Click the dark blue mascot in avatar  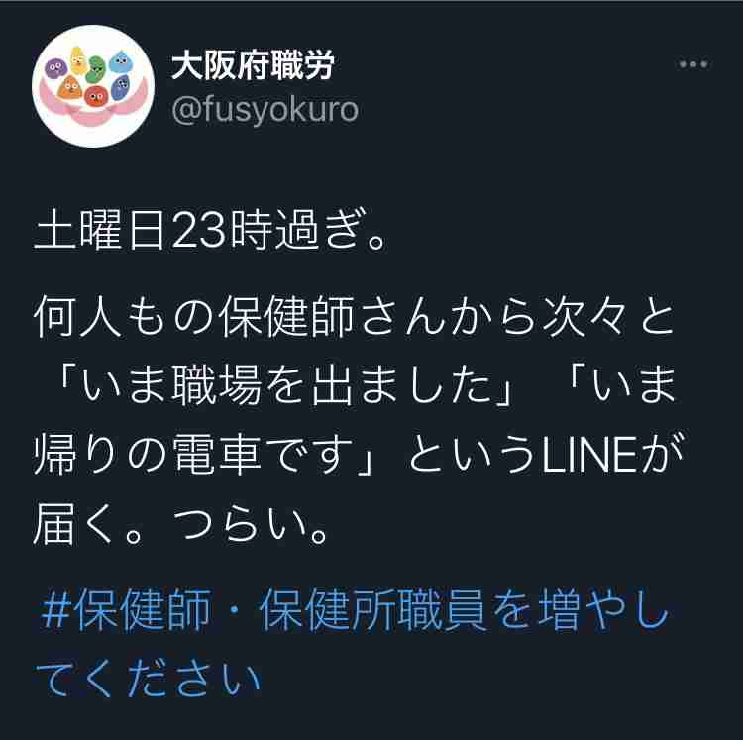(x=120, y=87)
